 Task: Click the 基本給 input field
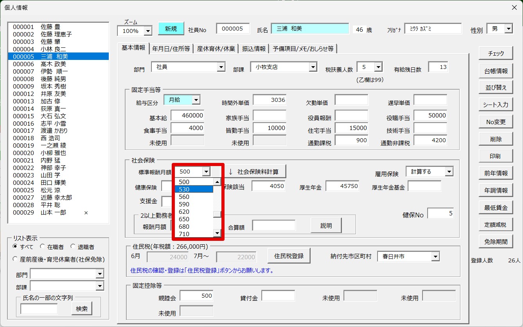pos(187,116)
